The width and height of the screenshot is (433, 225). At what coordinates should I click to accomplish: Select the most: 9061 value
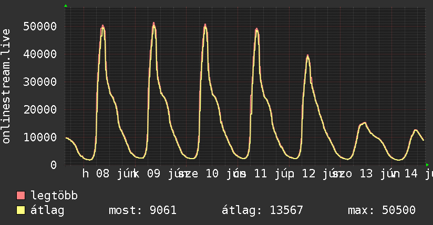click(x=142, y=210)
